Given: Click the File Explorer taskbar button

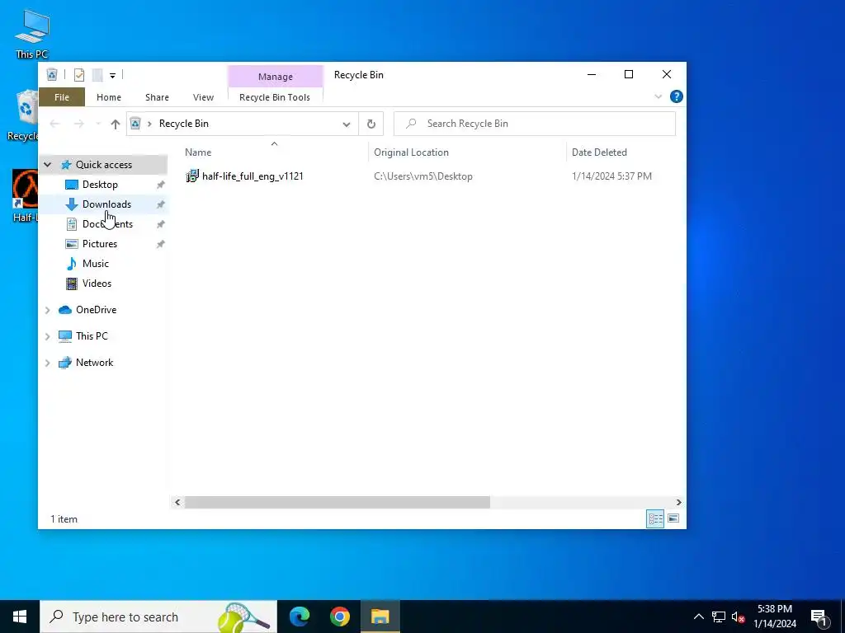Looking at the screenshot, I should [x=380, y=617].
